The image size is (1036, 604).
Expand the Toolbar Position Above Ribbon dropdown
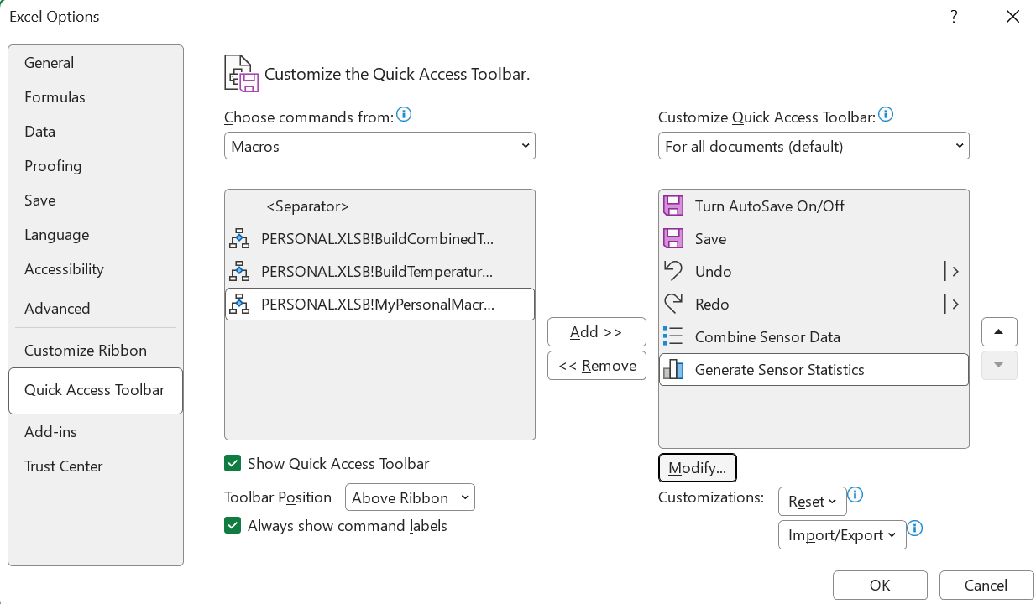(x=410, y=497)
